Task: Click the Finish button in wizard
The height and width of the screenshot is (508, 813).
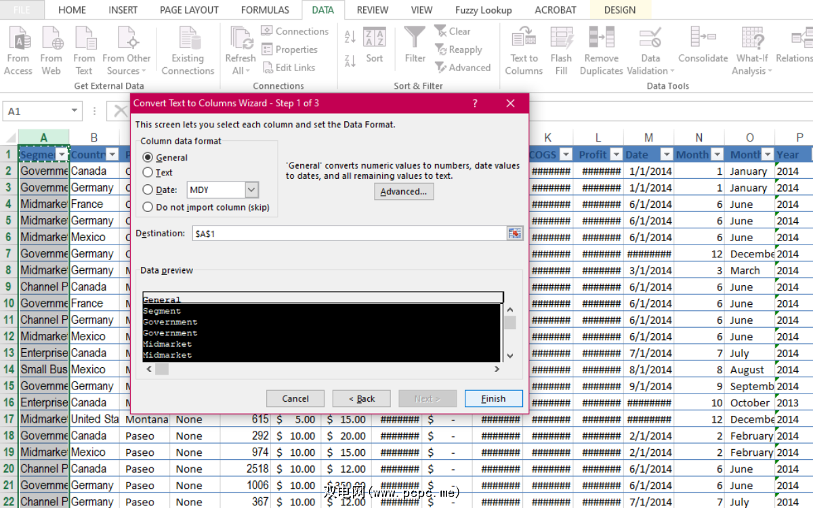Action: 493,398
